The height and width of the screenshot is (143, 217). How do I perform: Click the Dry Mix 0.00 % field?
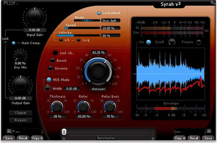[20, 63]
